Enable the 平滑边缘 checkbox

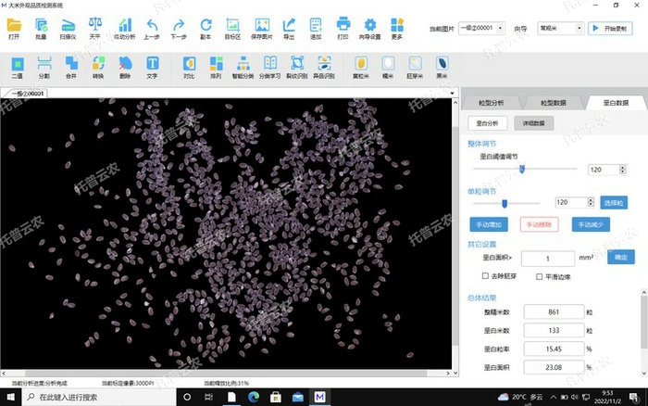coord(540,276)
